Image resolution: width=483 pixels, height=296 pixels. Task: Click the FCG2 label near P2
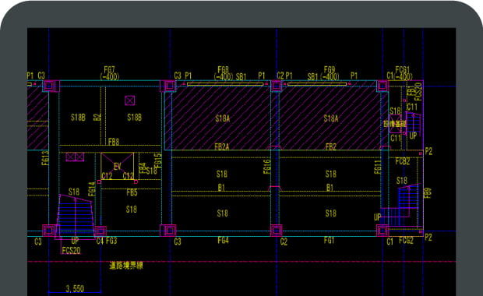point(406,240)
